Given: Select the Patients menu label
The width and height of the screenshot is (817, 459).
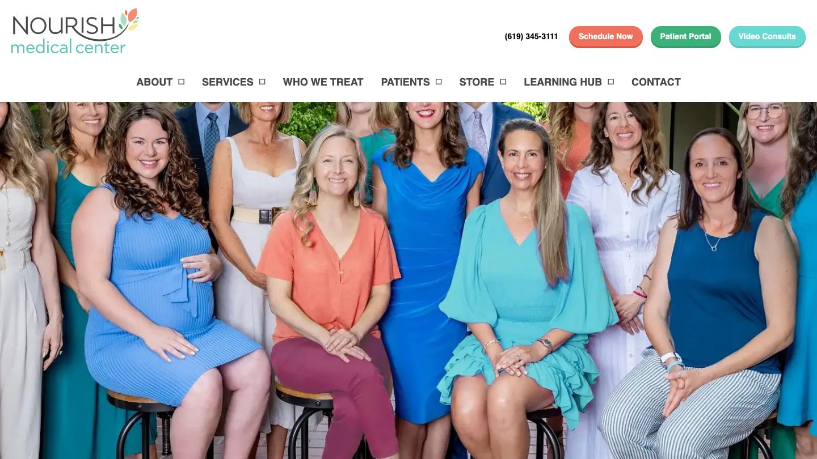Looking at the screenshot, I should 405,82.
